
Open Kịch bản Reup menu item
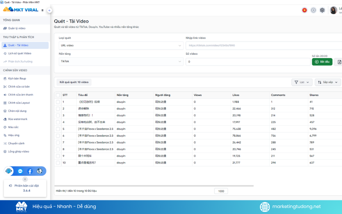coord(25,79)
